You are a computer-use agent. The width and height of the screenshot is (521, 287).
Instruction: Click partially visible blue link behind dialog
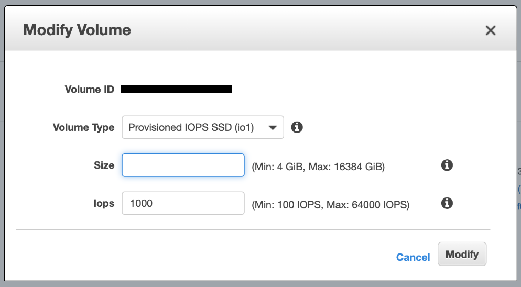(519, 190)
